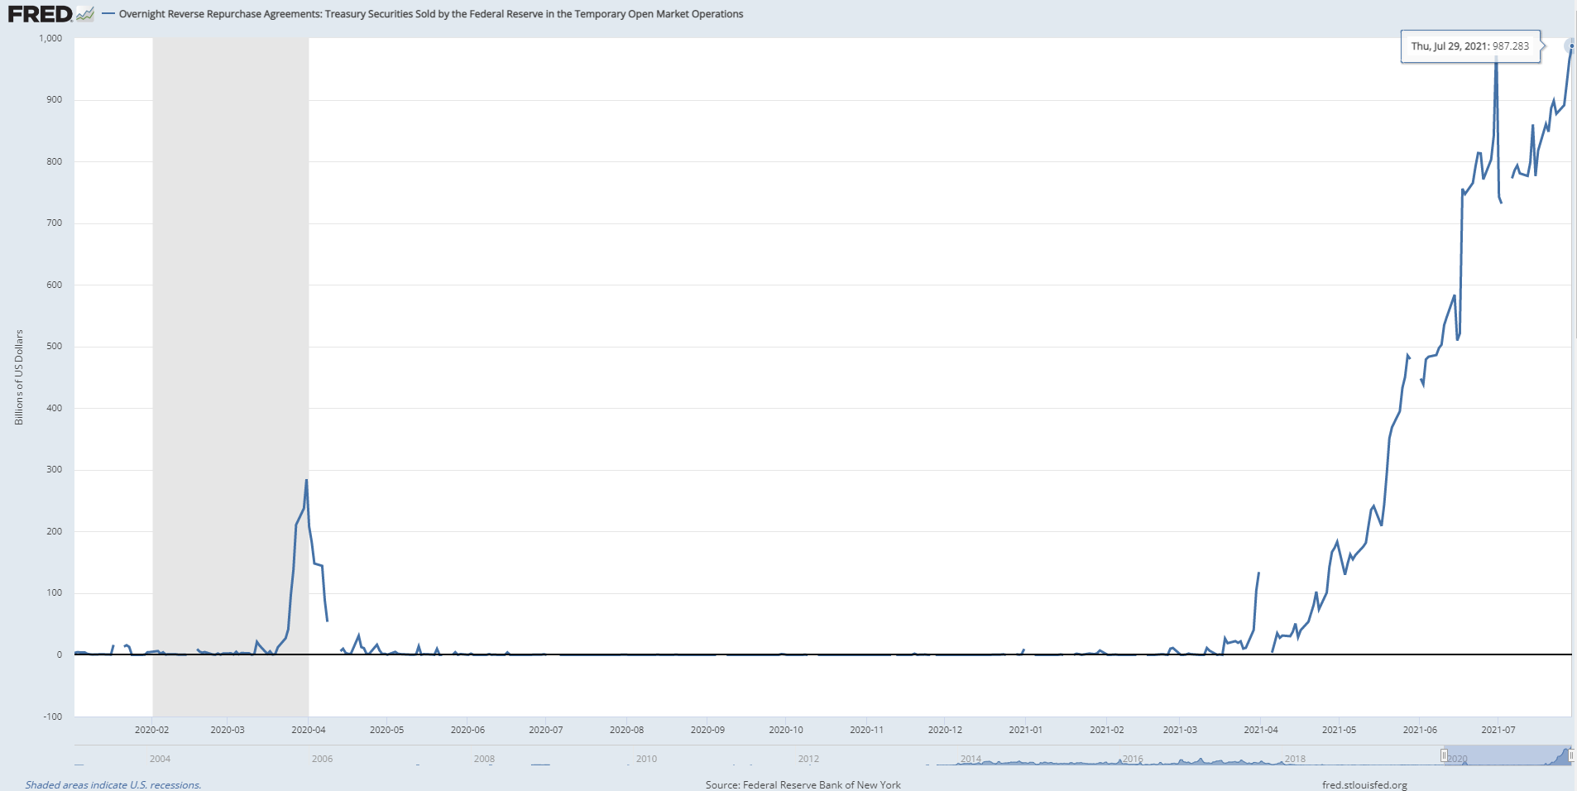Click the left handle of the range selector

[1444, 755]
